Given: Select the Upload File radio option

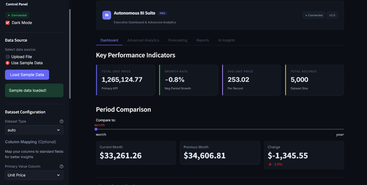Looking at the screenshot, I should pyautogui.click(x=8, y=57).
